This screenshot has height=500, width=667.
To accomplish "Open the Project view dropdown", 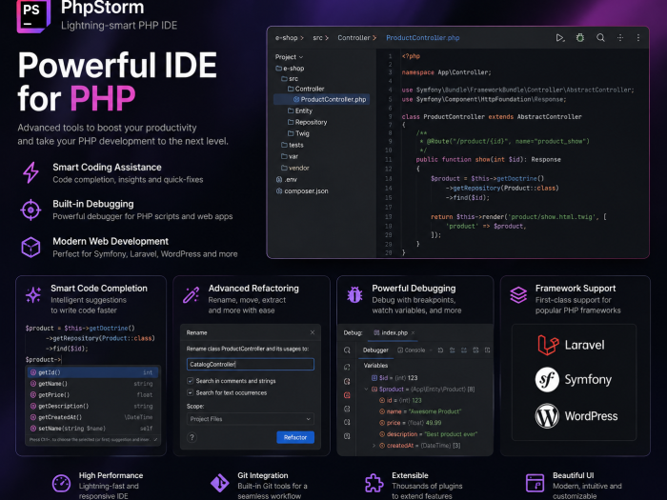I will click(290, 57).
